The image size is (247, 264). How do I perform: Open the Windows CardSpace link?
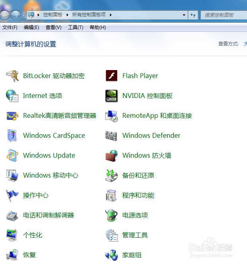click(54, 135)
